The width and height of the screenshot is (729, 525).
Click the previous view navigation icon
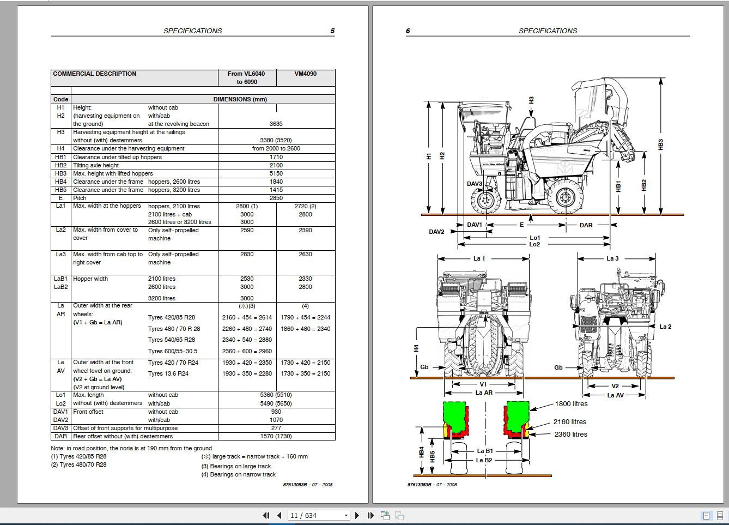tap(385, 515)
